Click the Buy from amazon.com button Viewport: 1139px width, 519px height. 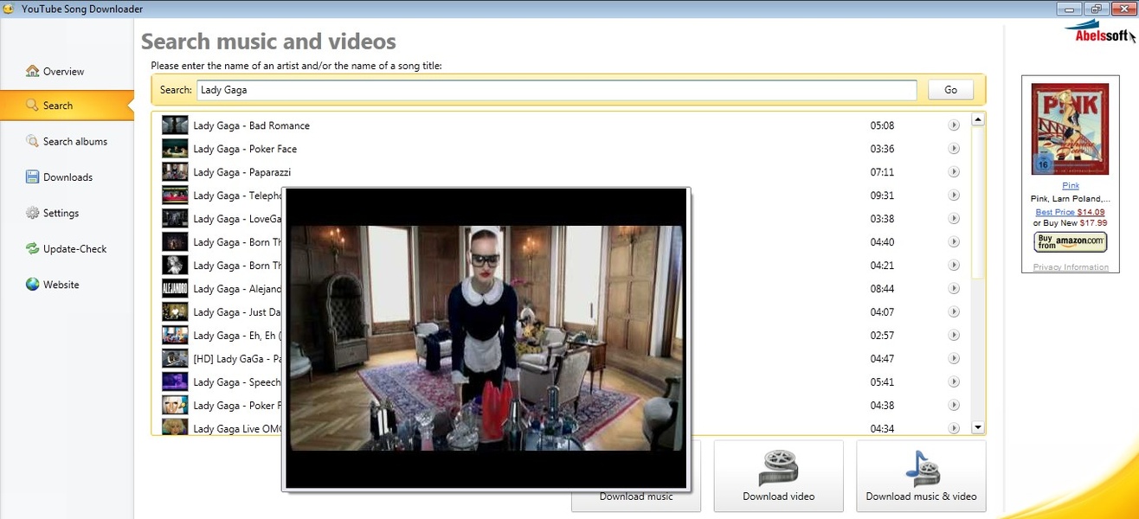[1071, 241]
